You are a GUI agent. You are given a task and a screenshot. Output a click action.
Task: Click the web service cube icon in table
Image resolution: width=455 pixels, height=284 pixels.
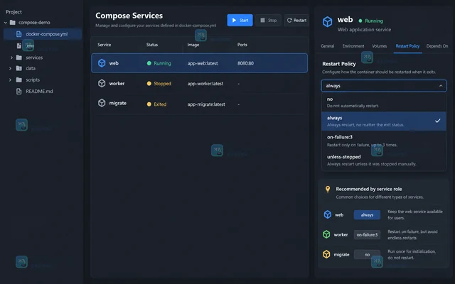(102, 63)
